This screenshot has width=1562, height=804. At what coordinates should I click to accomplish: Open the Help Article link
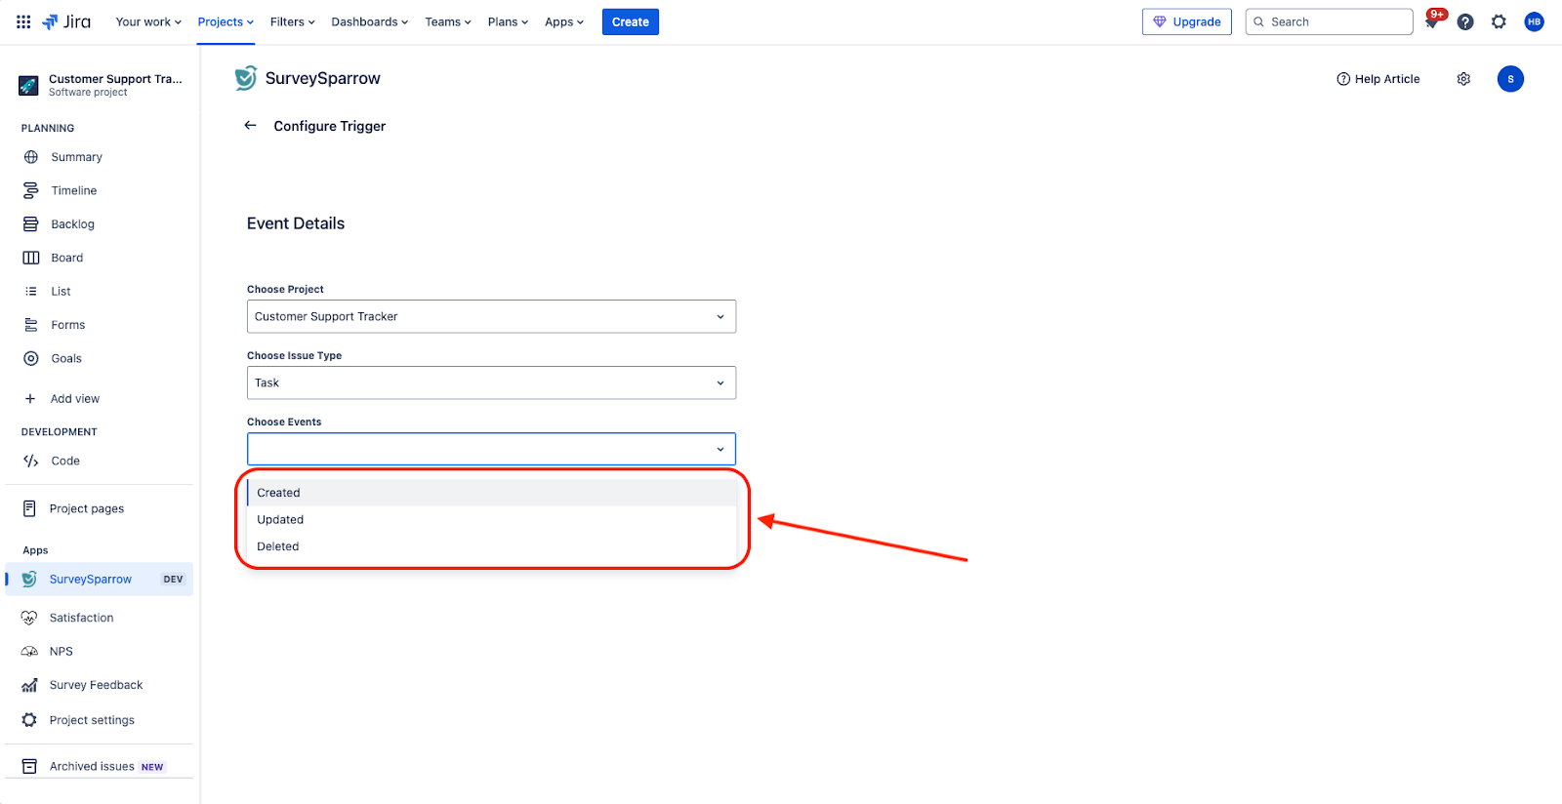click(x=1377, y=79)
